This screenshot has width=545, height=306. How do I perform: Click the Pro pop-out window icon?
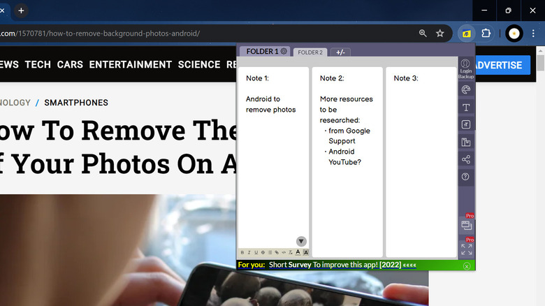tap(466, 226)
